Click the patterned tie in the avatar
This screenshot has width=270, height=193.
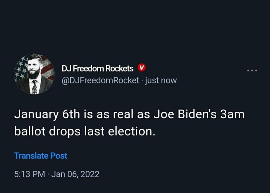pos(34,87)
